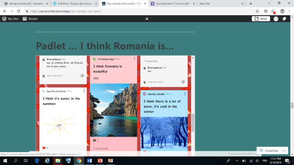Open Windows action center notifications
The height and width of the screenshot is (165, 294).
click(x=287, y=161)
